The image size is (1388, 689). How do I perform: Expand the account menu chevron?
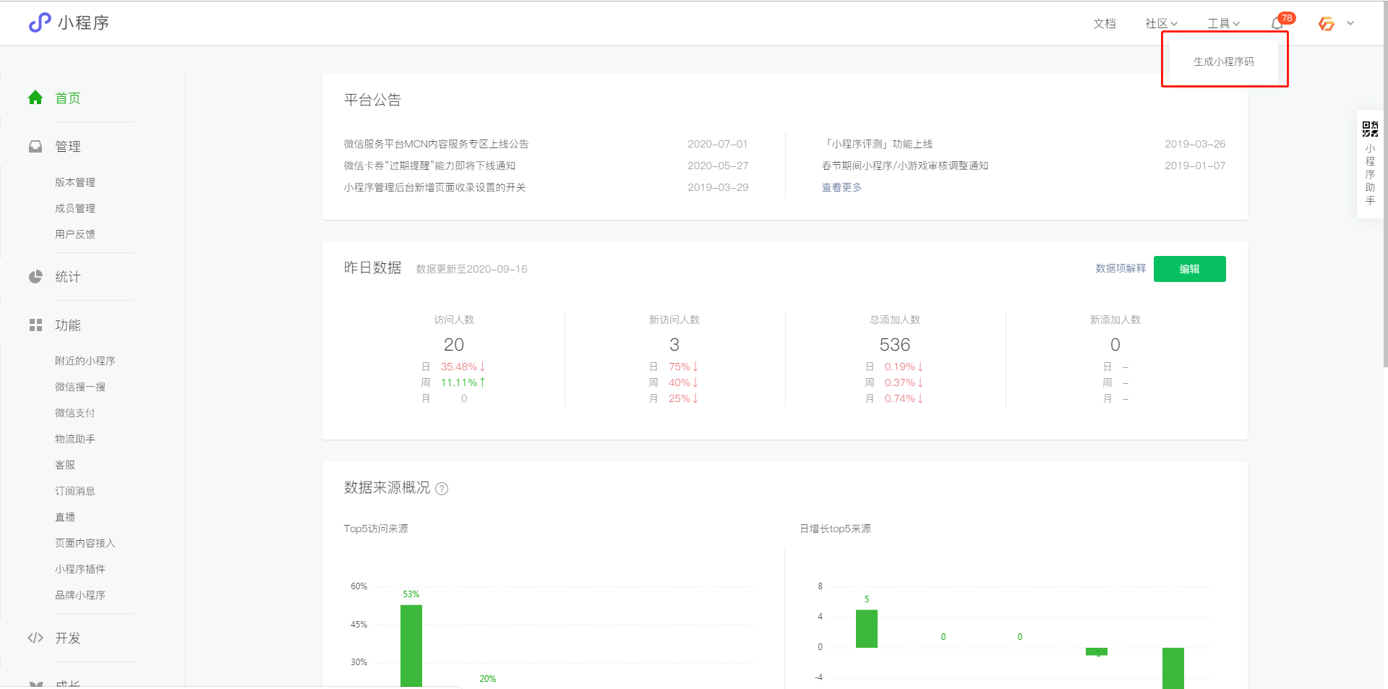pos(1350,23)
